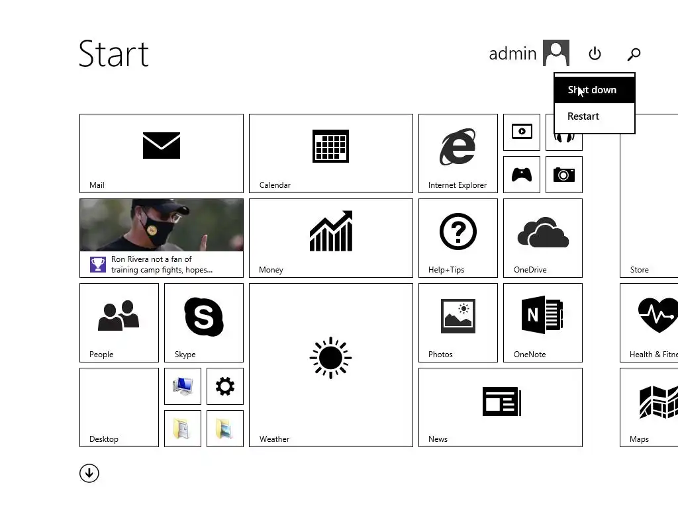The height and width of the screenshot is (508, 678).
Task: Open the Games controller tile
Action: (522, 175)
